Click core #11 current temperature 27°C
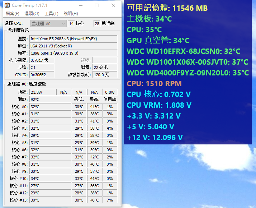The width and height of the screenshot is (256, 208). tap(50, 186)
